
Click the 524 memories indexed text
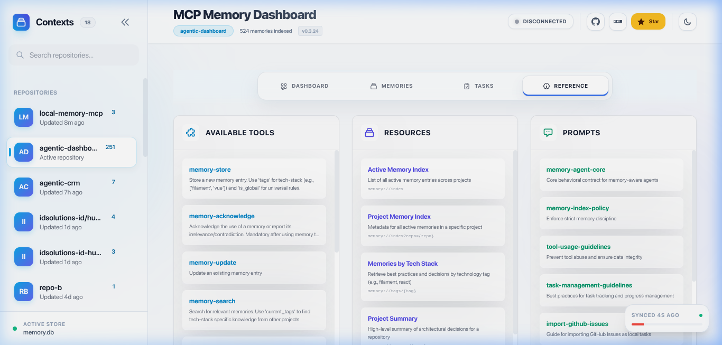pos(266,31)
